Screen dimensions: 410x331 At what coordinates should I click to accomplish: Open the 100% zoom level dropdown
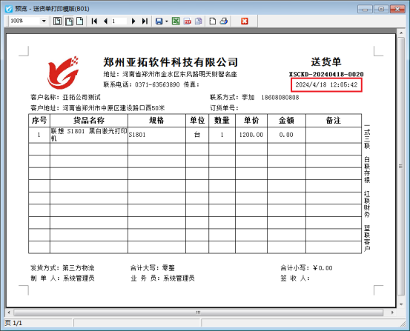(x=44, y=21)
